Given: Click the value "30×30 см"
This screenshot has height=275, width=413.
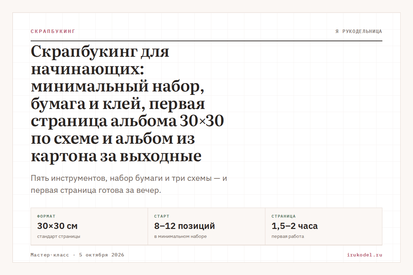Looking at the screenshot, I should (57, 226).
